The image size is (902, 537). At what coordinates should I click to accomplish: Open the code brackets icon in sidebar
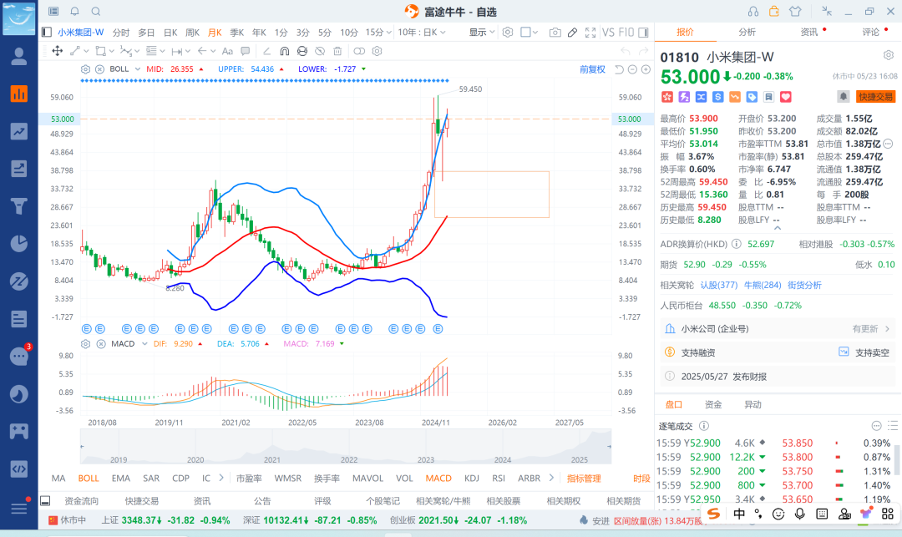[19, 469]
